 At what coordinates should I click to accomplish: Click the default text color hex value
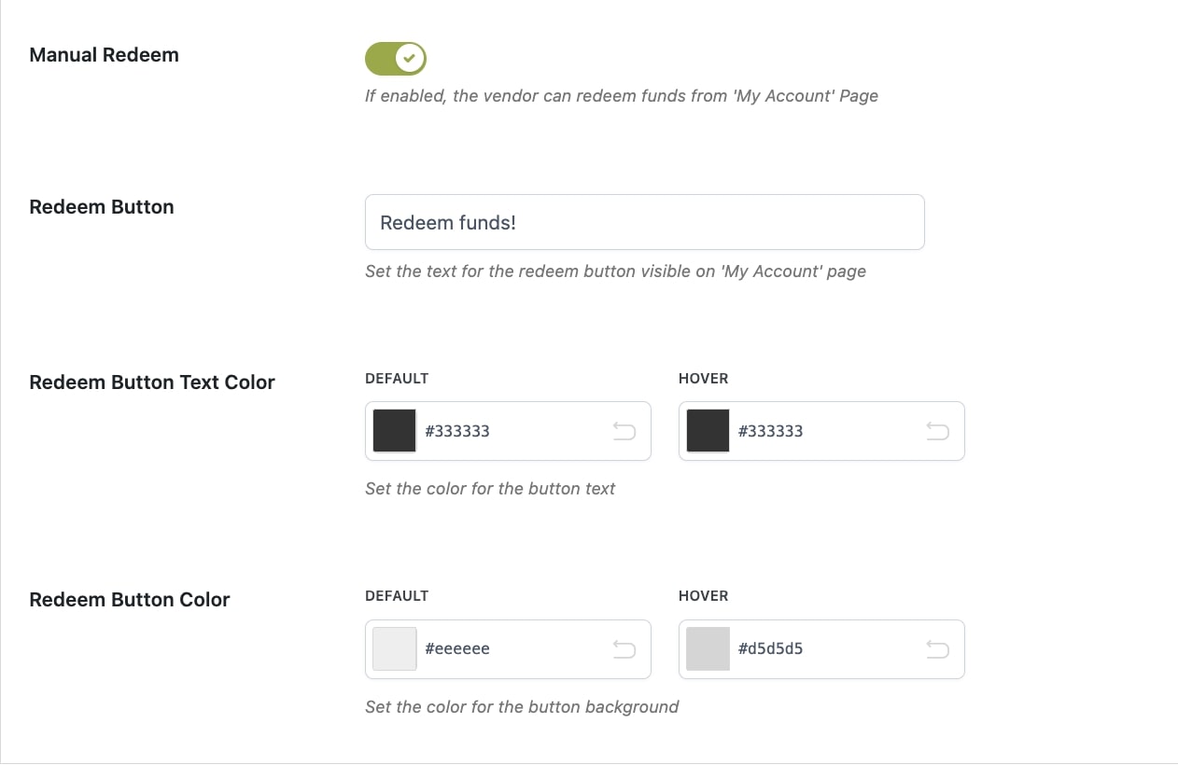(x=457, y=431)
